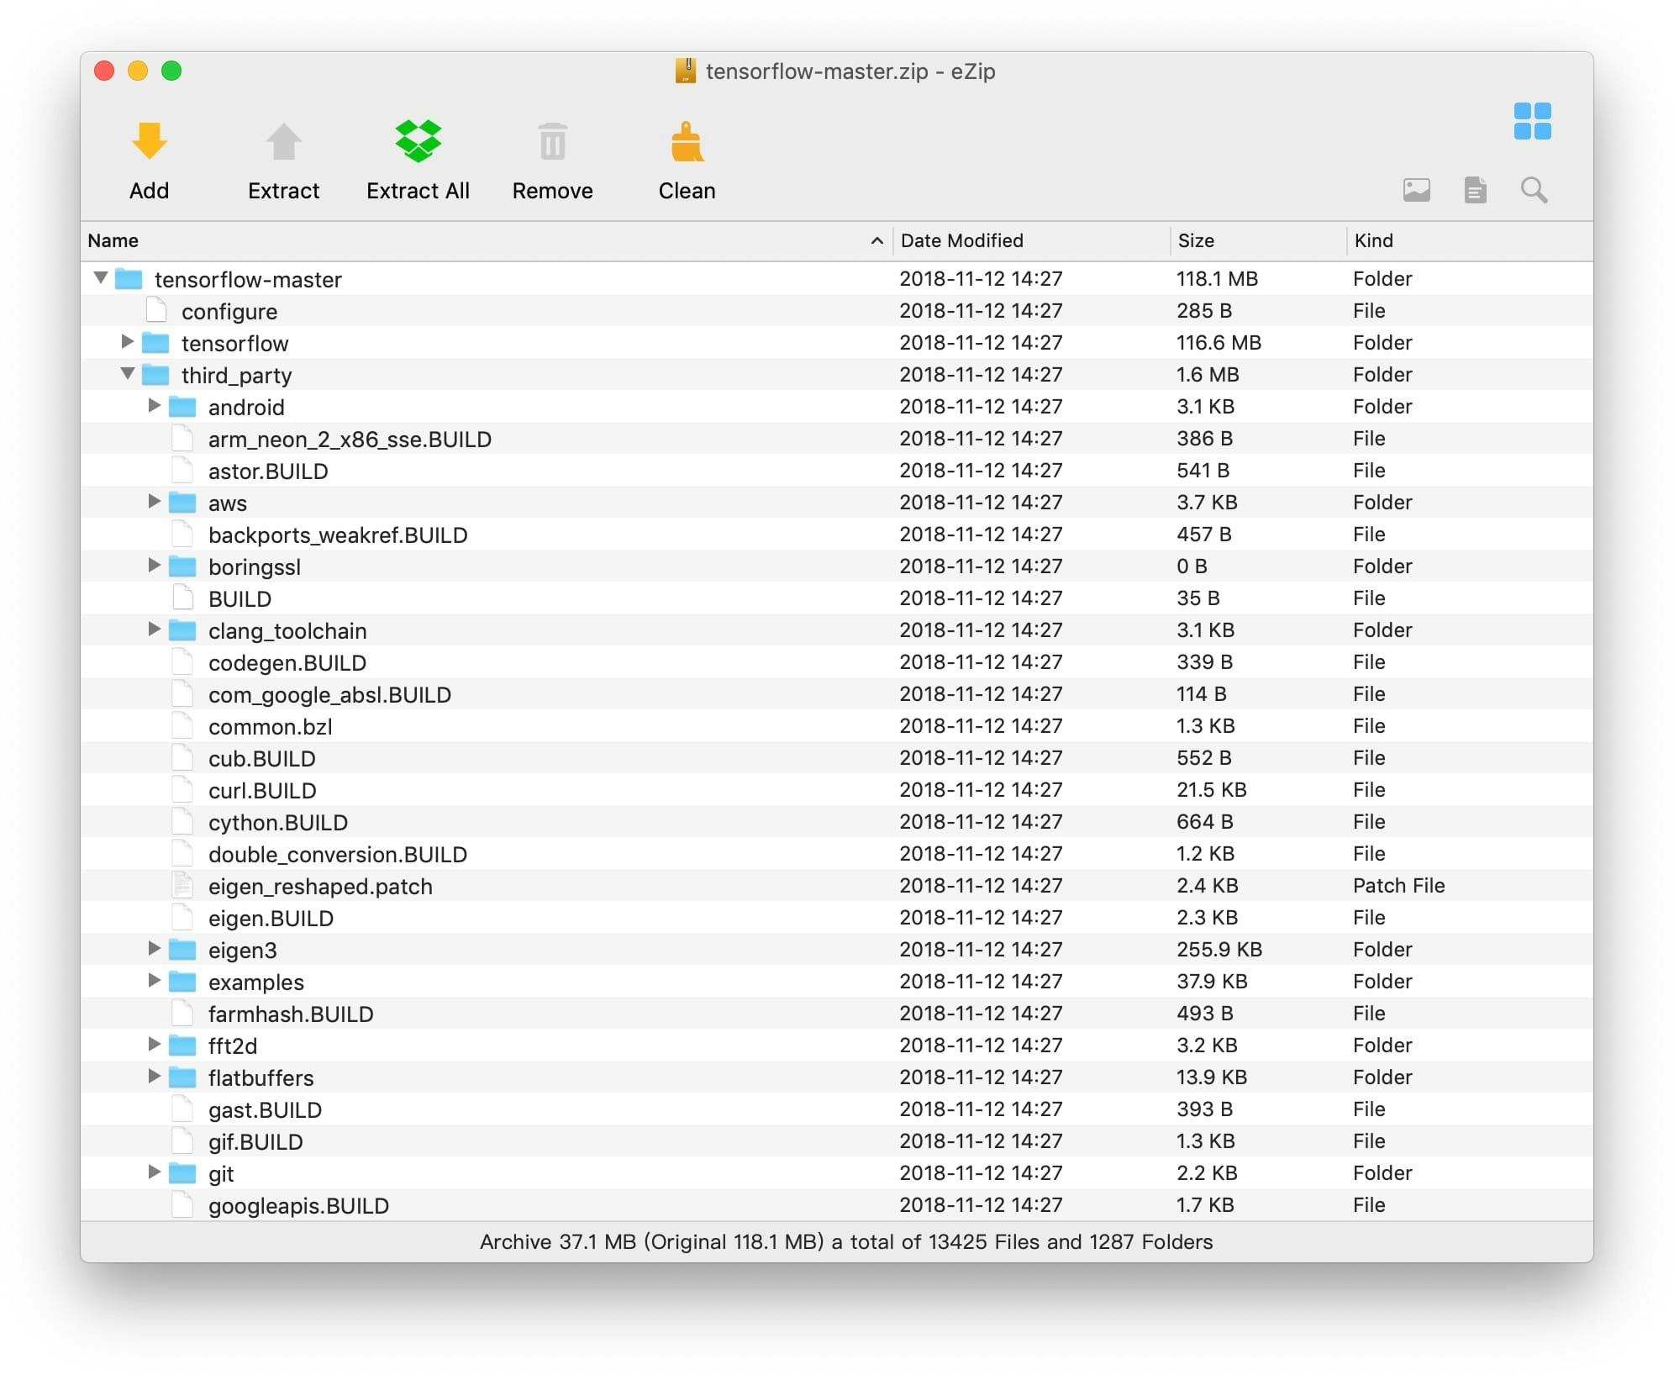The height and width of the screenshot is (1375, 1674).
Task: Open the search icon at top right
Action: pos(1534,190)
